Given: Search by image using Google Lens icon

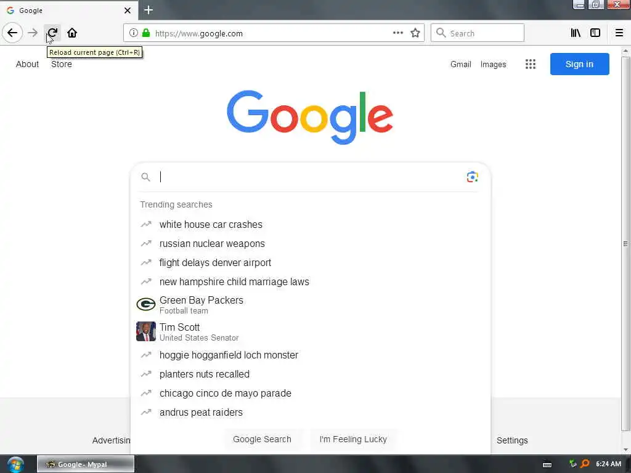Looking at the screenshot, I should pyautogui.click(x=473, y=177).
